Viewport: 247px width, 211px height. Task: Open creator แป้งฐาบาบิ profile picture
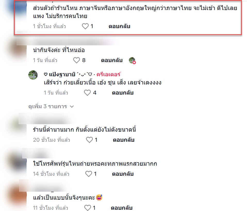pos(33,75)
